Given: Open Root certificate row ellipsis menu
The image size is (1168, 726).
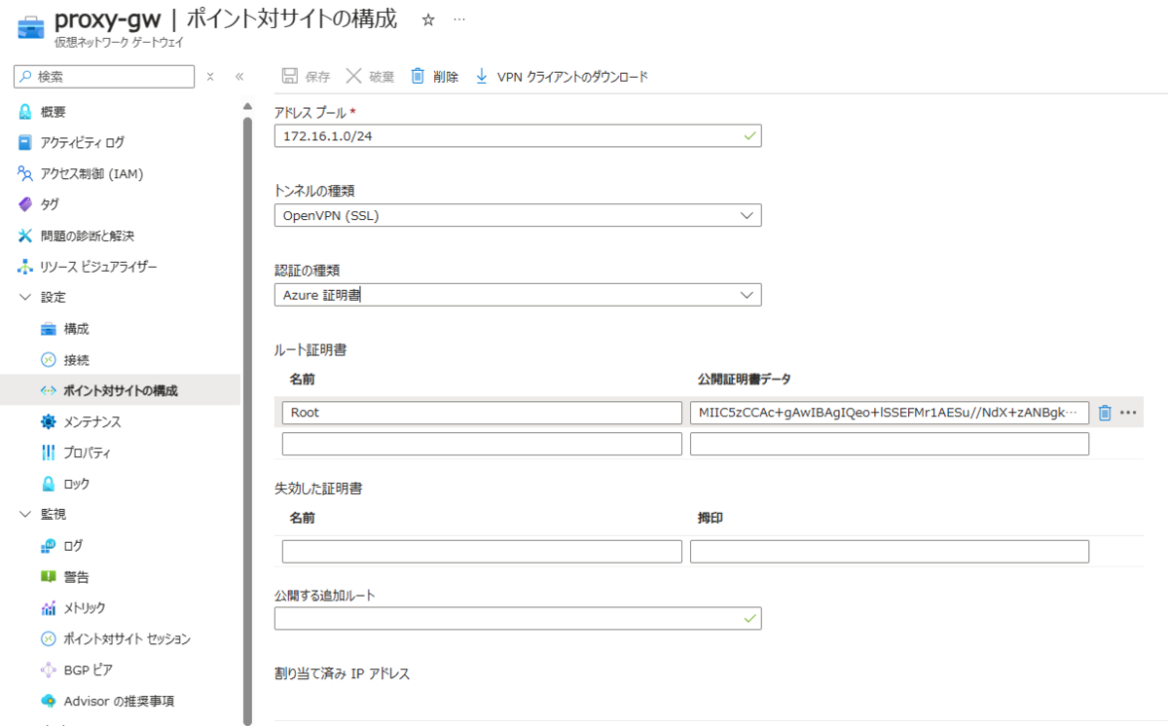Looking at the screenshot, I should click(1128, 413).
